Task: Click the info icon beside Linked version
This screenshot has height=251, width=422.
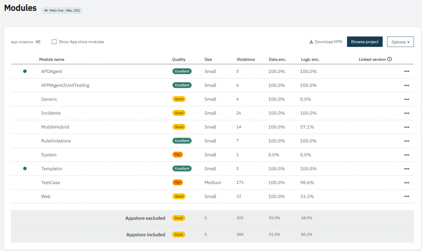Action: (389, 59)
